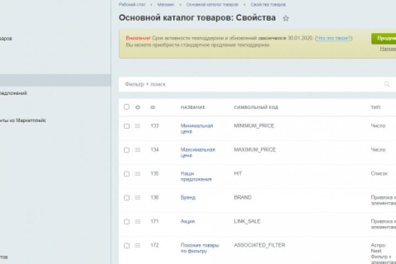The height and width of the screenshot is (264, 396).
Task: Open grid settings gear icon
Action: point(137,107)
